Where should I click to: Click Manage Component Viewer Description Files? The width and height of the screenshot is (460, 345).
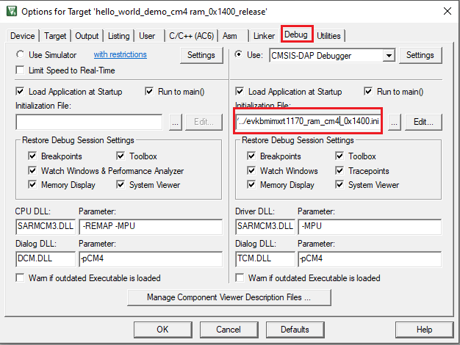coord(230,297)
